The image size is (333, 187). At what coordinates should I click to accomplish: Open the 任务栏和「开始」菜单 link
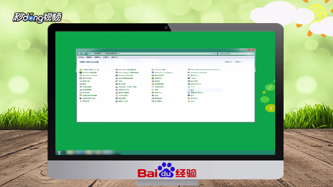click(127, 87)
